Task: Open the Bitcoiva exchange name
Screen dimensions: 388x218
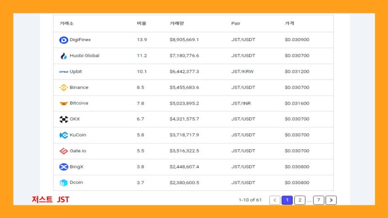Action: tap(79, 103)
